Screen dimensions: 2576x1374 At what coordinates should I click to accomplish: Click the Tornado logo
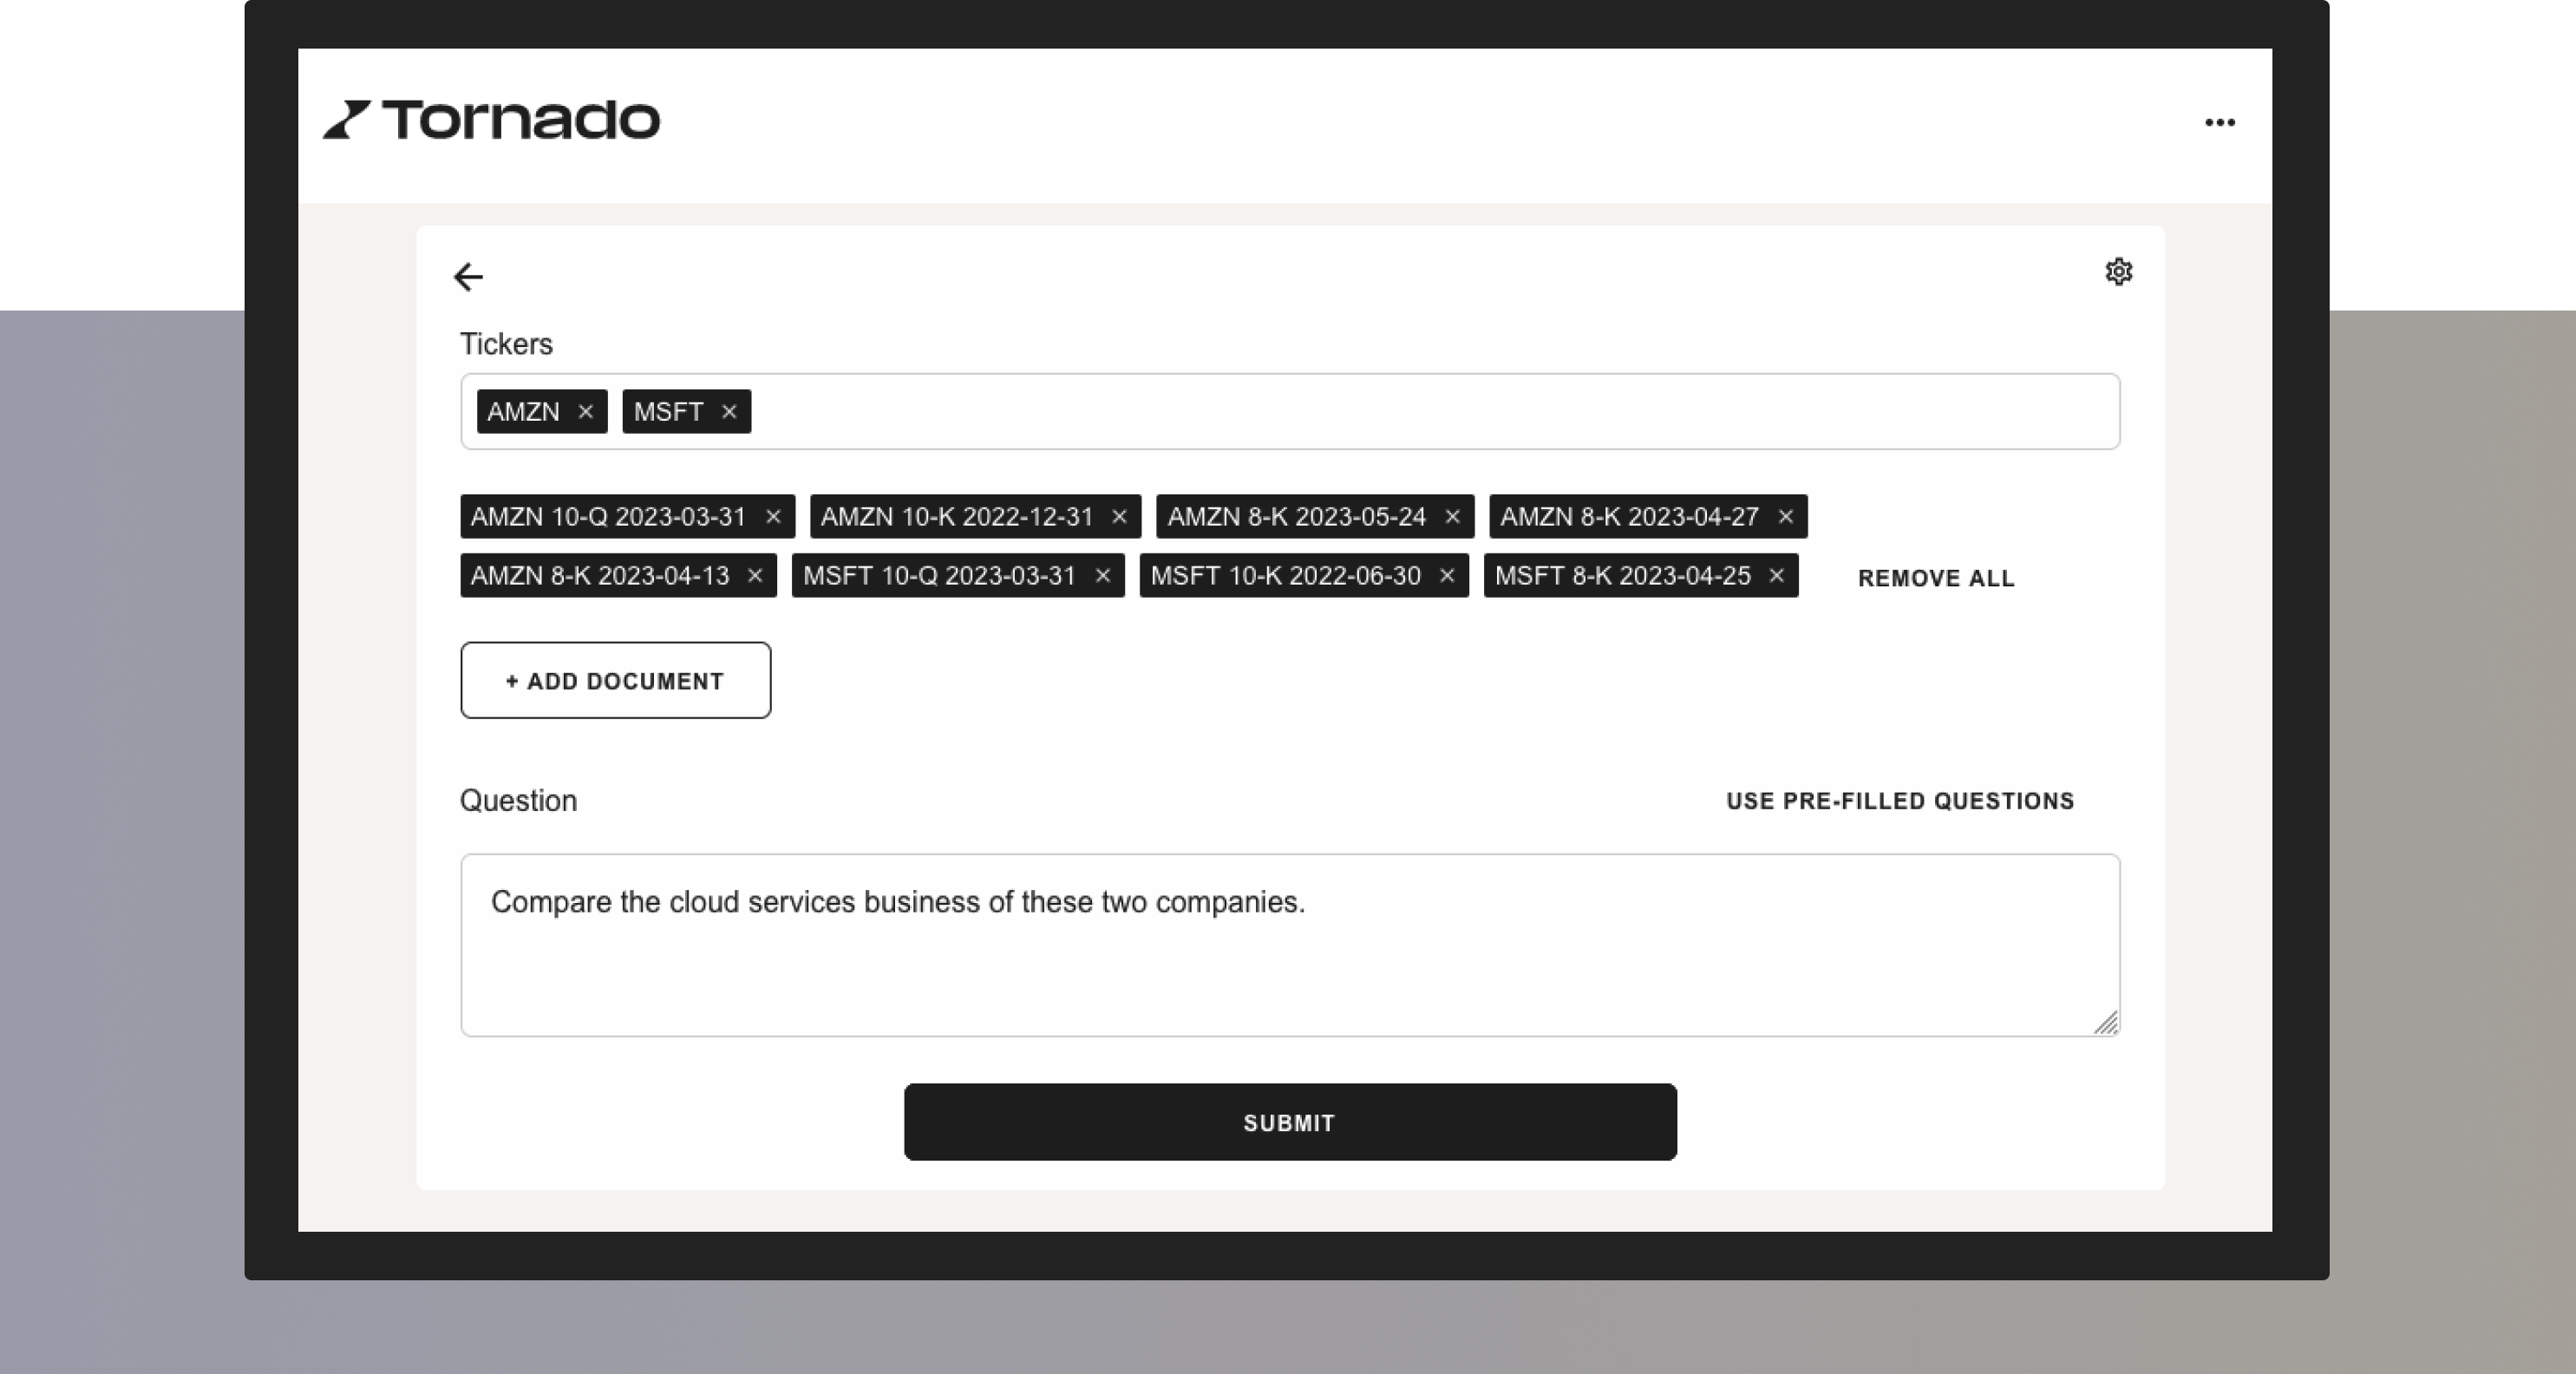click(x=492, y=121)
